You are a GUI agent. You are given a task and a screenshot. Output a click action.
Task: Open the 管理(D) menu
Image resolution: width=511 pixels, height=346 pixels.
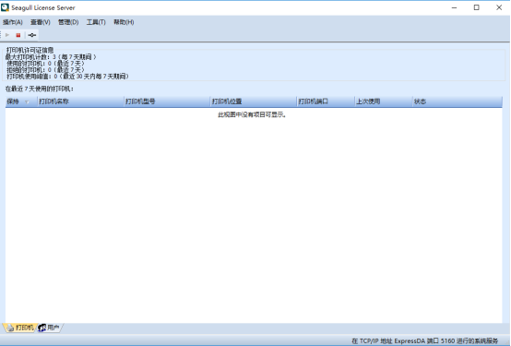[x=68, y=22]
